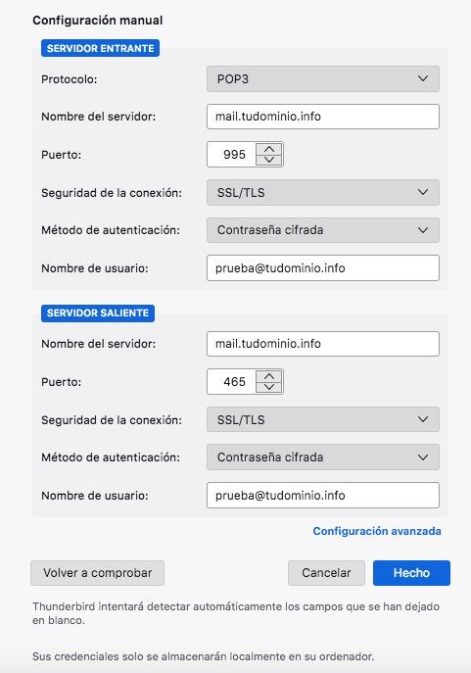Click incoming Nombre del servidor field

[323, 117]
